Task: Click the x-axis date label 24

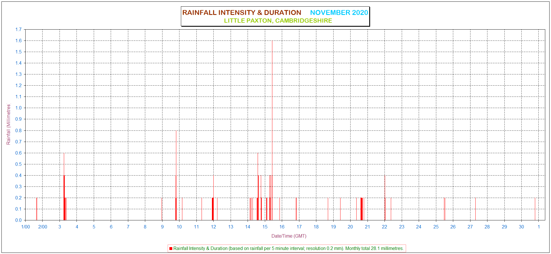Action: (x=419, y=227)
